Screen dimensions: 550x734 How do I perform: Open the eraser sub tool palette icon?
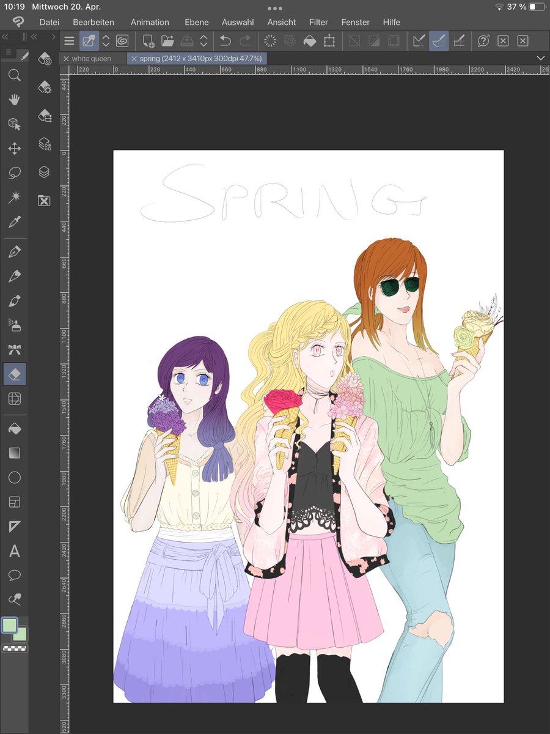pos(44,59)
